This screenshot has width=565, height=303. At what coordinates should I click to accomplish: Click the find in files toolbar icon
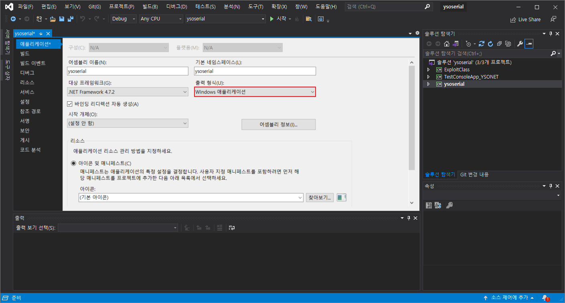click(x=308, y=19)
